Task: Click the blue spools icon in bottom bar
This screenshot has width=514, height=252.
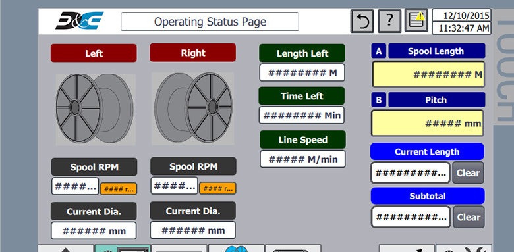Action: (236, 249)
